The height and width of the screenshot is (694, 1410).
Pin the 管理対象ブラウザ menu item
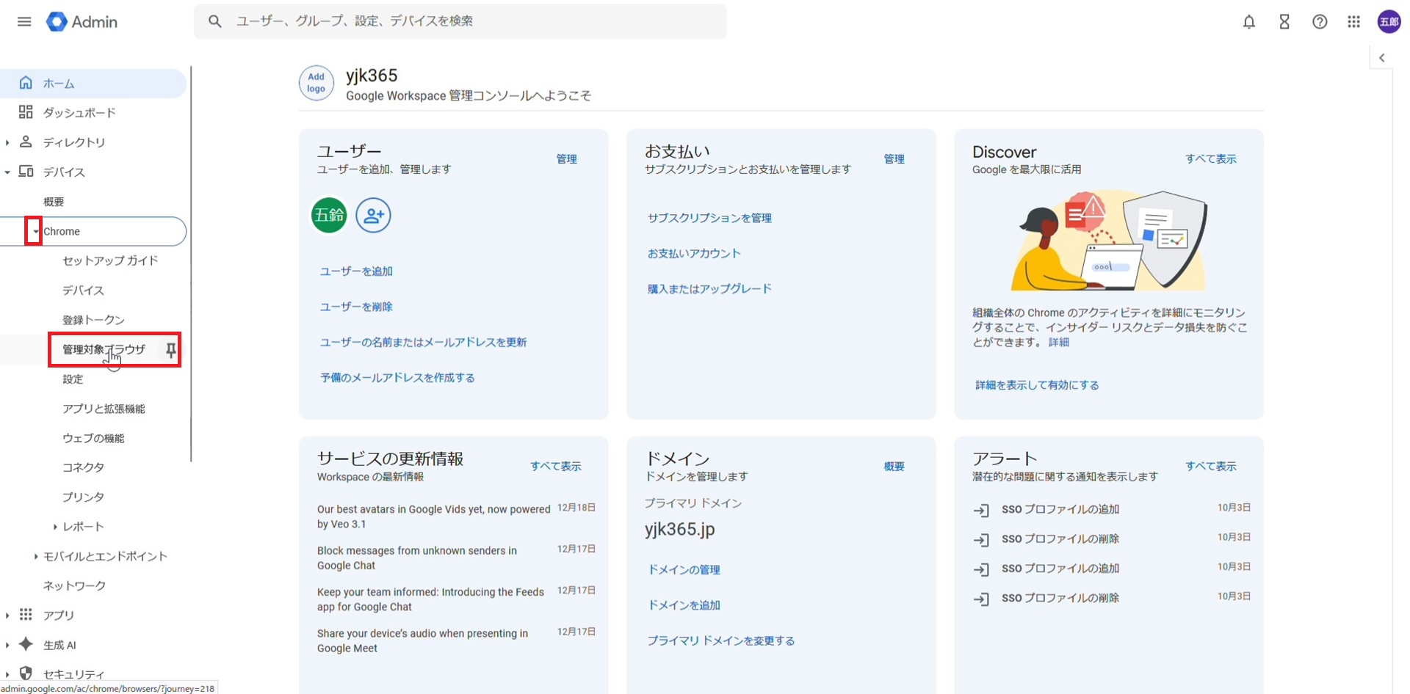[x=170, y=350]
